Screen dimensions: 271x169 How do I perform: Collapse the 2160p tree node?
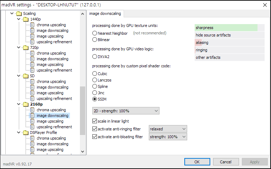click(x=19, y=104)
